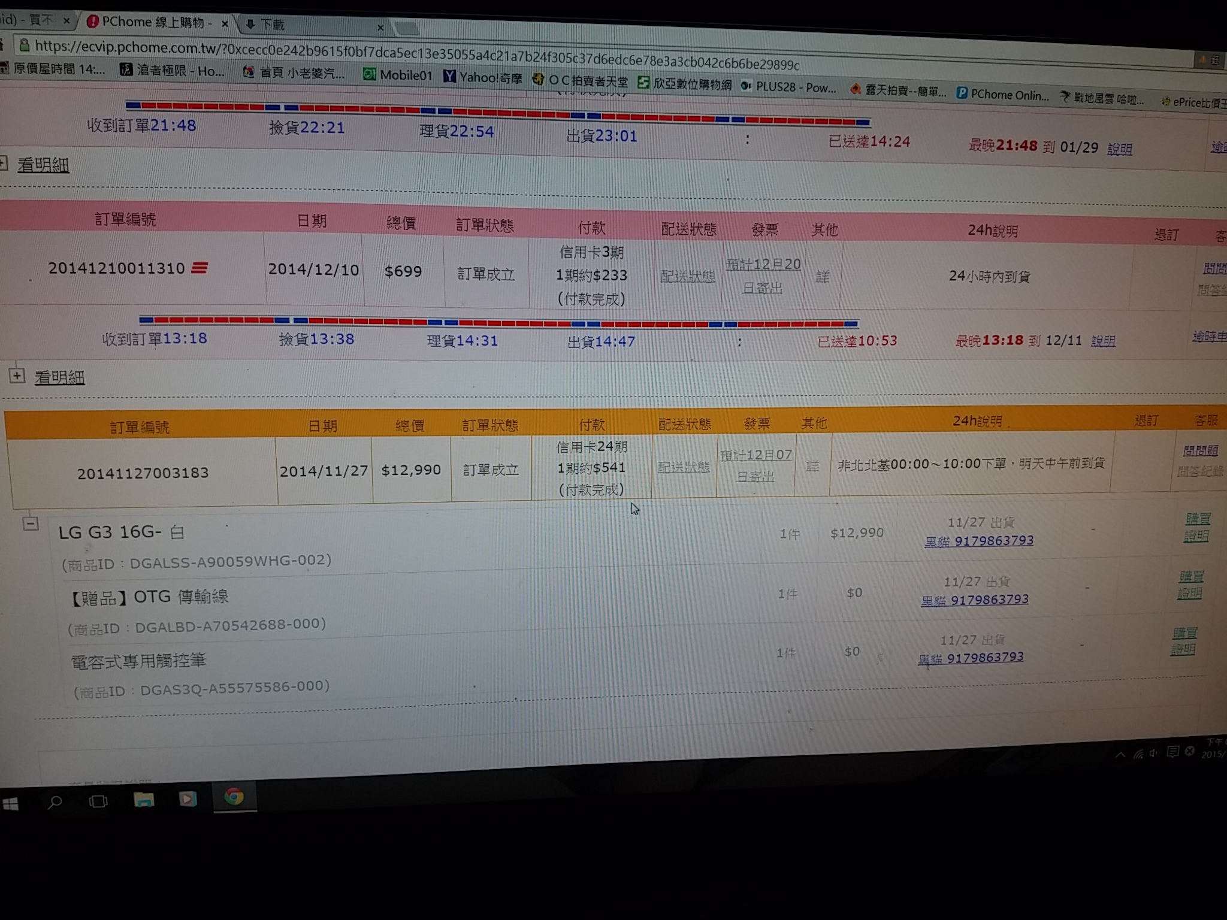Open invoice link 預計12月20日寄出

coord(763,276)
